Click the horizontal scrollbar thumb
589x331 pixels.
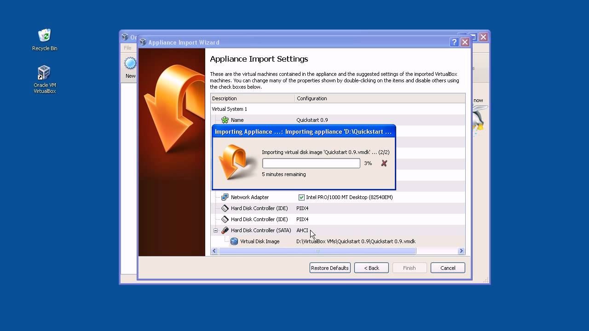317,251
